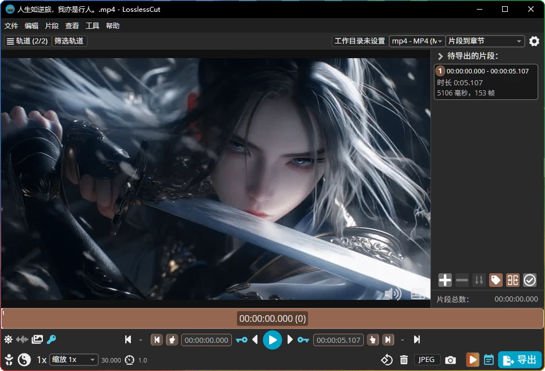Open the 片段到章节 export mode dropdown
The width and height of the screenshot is (545, 371).
click(x=485, y=41)
